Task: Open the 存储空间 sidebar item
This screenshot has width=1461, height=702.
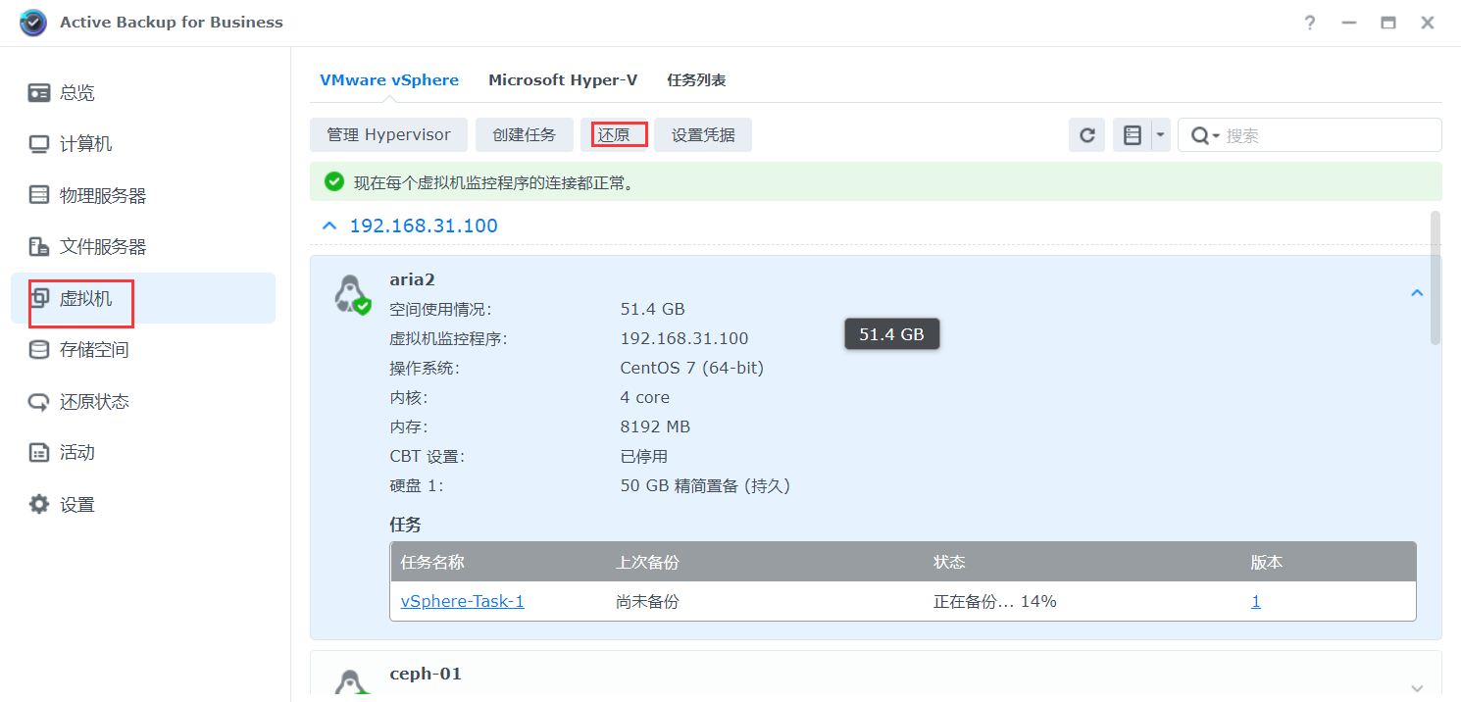Action: point(143,350)
